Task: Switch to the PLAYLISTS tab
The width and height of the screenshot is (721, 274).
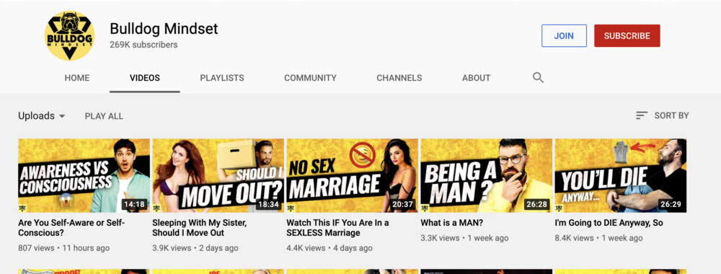Action: 222,78
